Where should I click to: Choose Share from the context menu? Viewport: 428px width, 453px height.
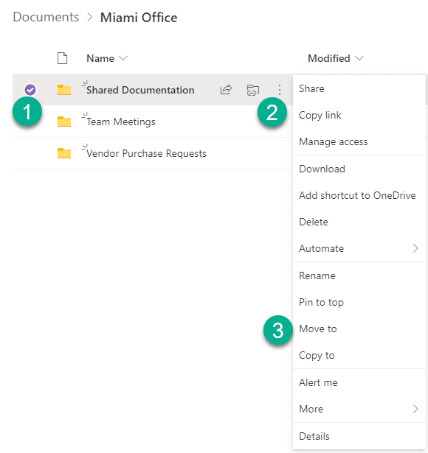click(359, 88)
